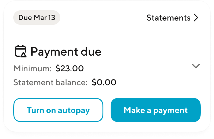The width and height of the screenshot is (214, 139).
Task: Click the calendar alert icon beside Payment due
Action: coord(21,52)
